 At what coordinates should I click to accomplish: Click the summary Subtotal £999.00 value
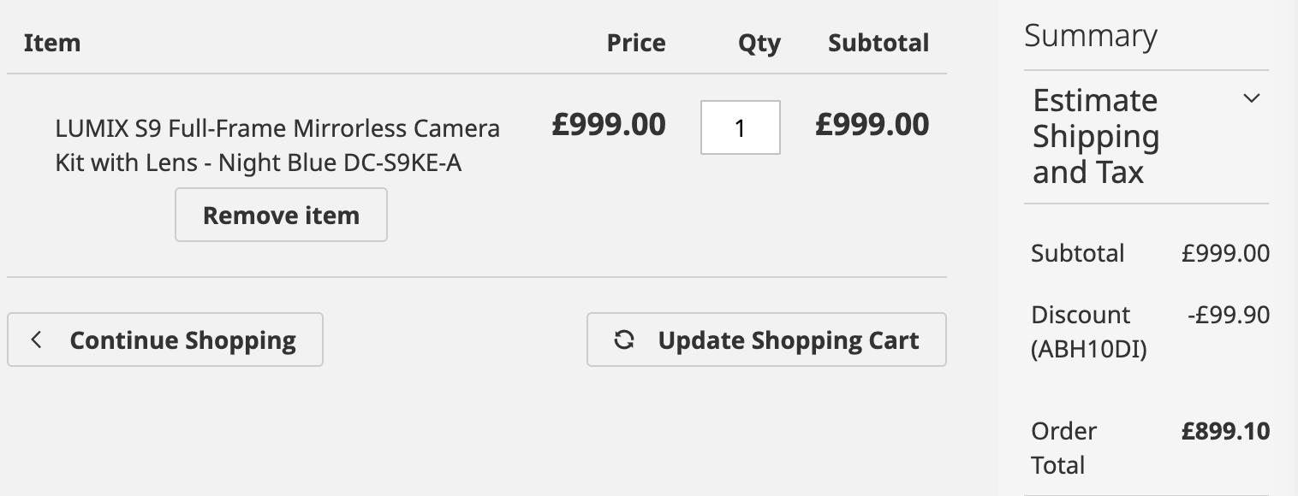point(1225,253)
